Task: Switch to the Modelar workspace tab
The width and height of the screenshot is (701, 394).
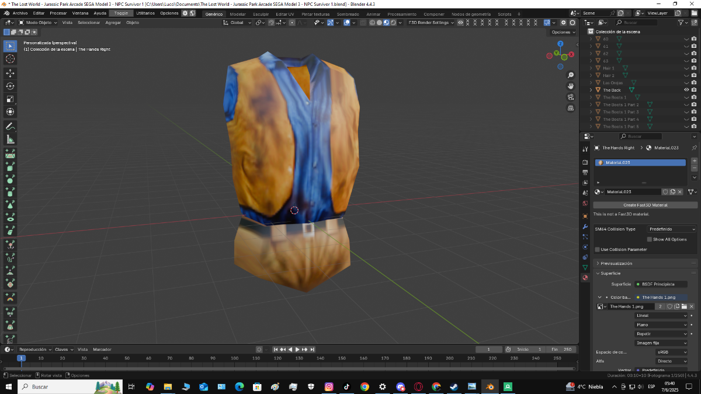Action: tap(238, 14)
